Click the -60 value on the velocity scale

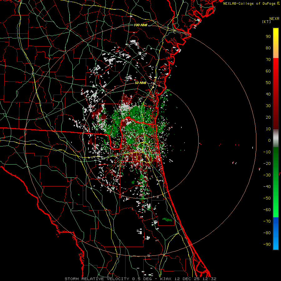[x=267, y=210]
